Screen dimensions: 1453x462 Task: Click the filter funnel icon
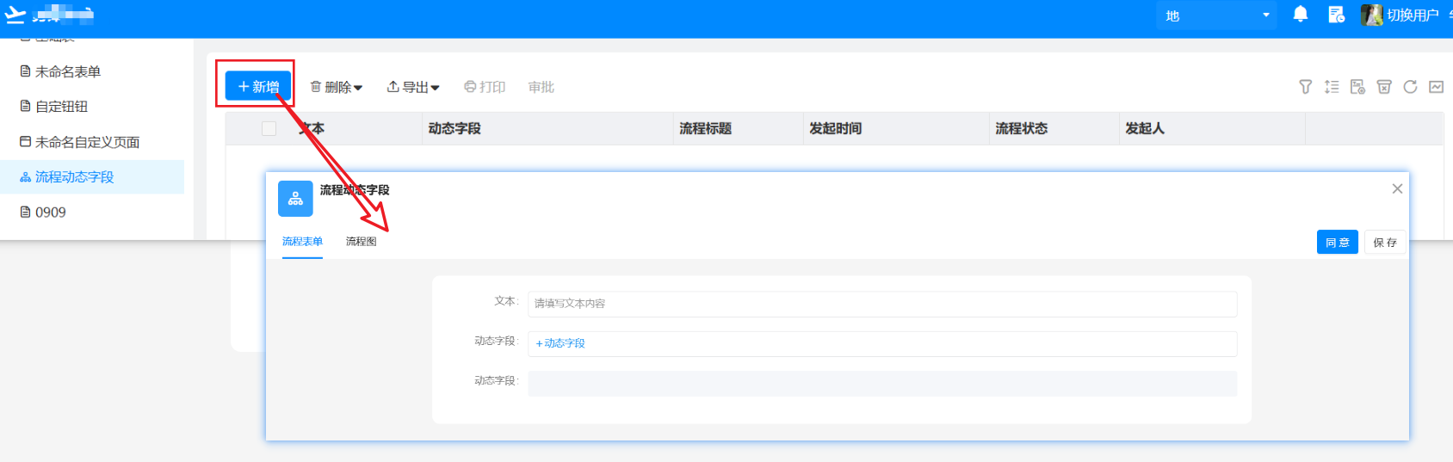pyautogui.click(x=1306, y=87)
